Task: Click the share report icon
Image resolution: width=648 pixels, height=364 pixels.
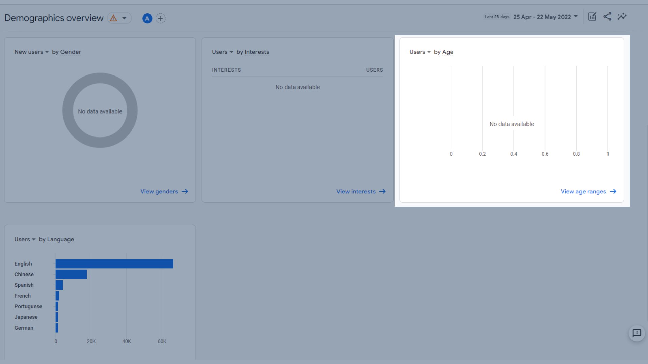Action: (x=607, y=17)
